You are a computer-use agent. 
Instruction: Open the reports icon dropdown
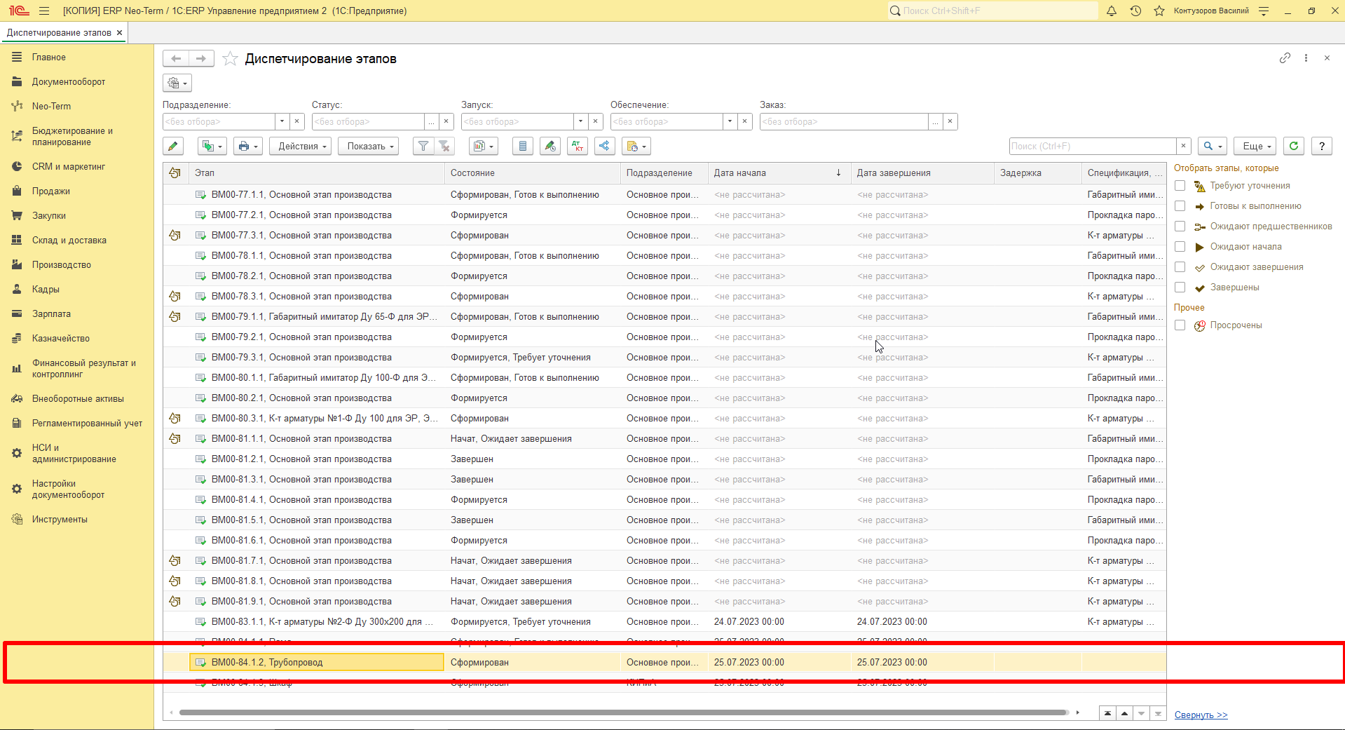[x=484, y=146]
